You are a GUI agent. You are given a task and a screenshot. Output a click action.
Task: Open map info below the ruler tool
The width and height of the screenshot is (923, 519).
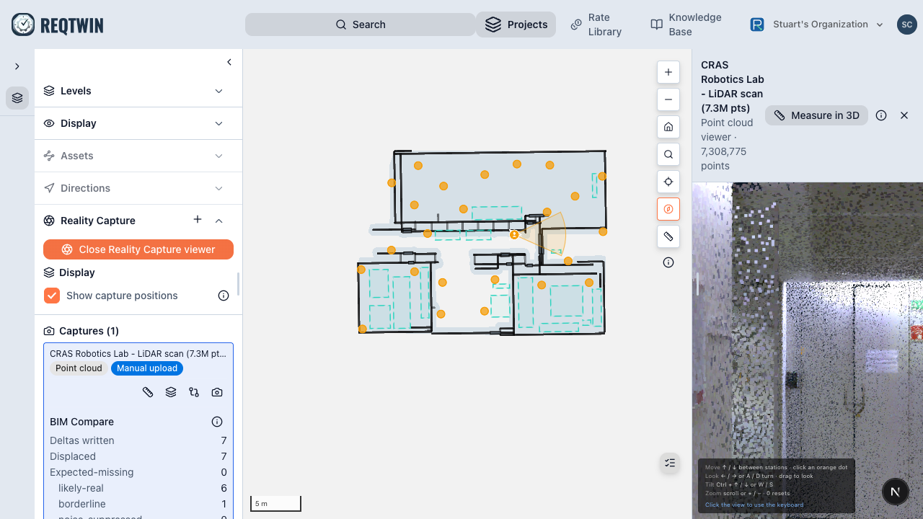coord(668,262)
